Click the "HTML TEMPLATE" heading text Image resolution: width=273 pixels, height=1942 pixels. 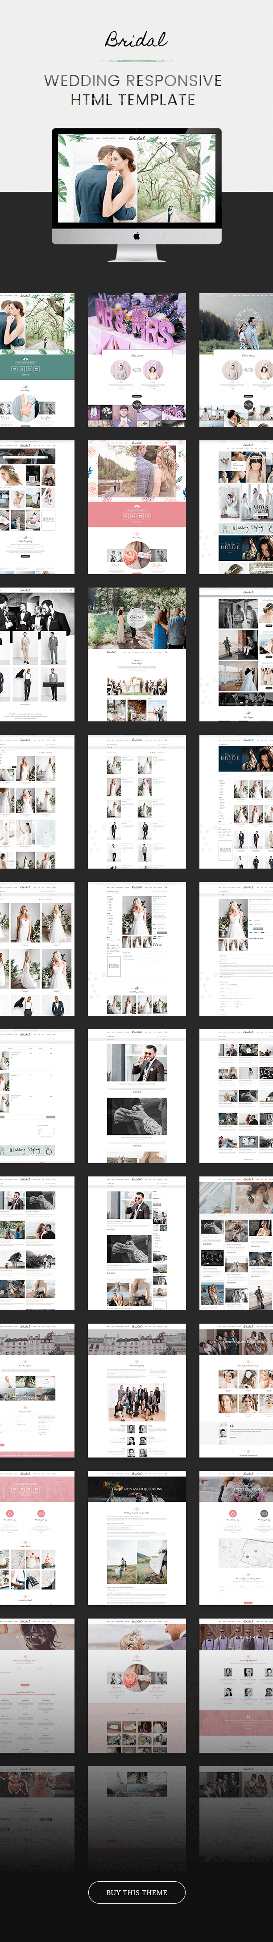[133, 99]
